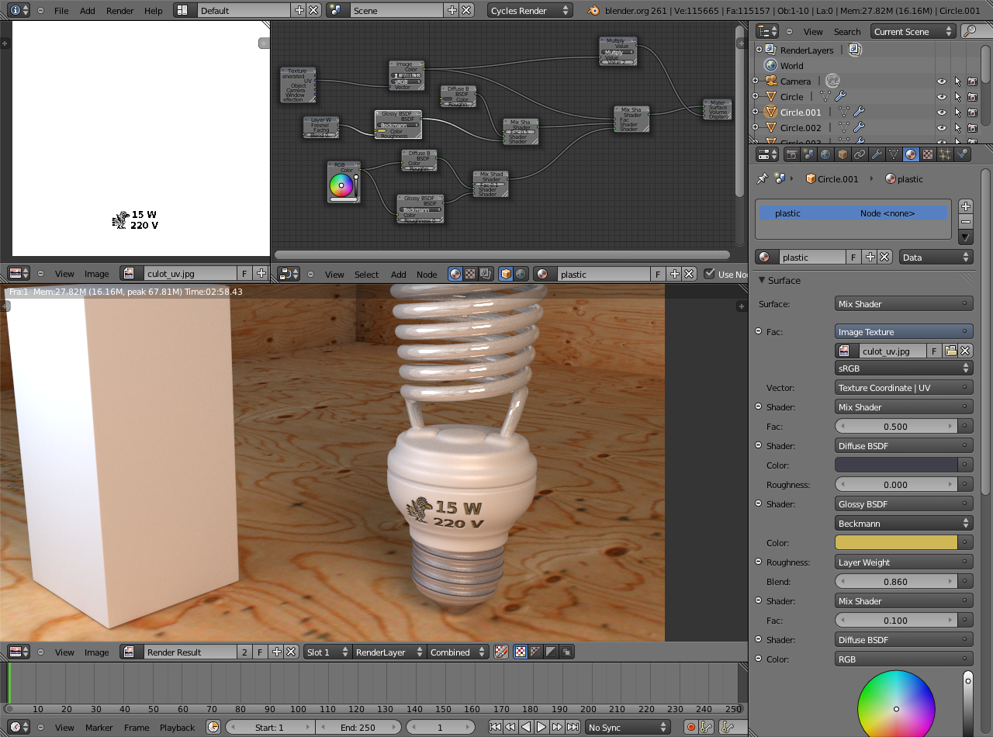Open the Physics properties tab icon
The height and width of the screenshot is (737, 993).
coord(962,154)
